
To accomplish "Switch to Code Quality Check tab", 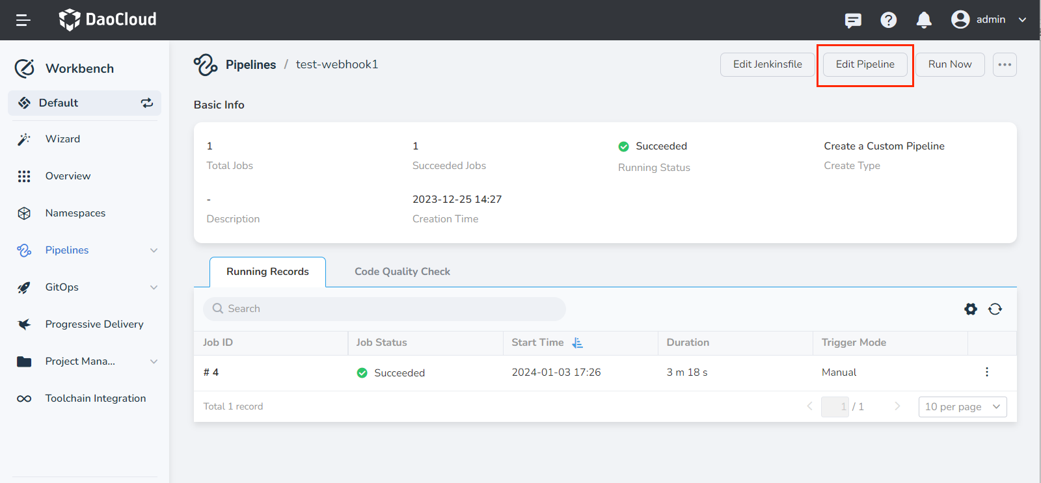I will click(x=402, y=272).
